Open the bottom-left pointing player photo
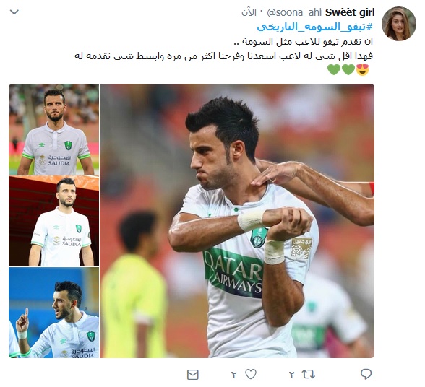425x387 pixels. click(54, 313)
